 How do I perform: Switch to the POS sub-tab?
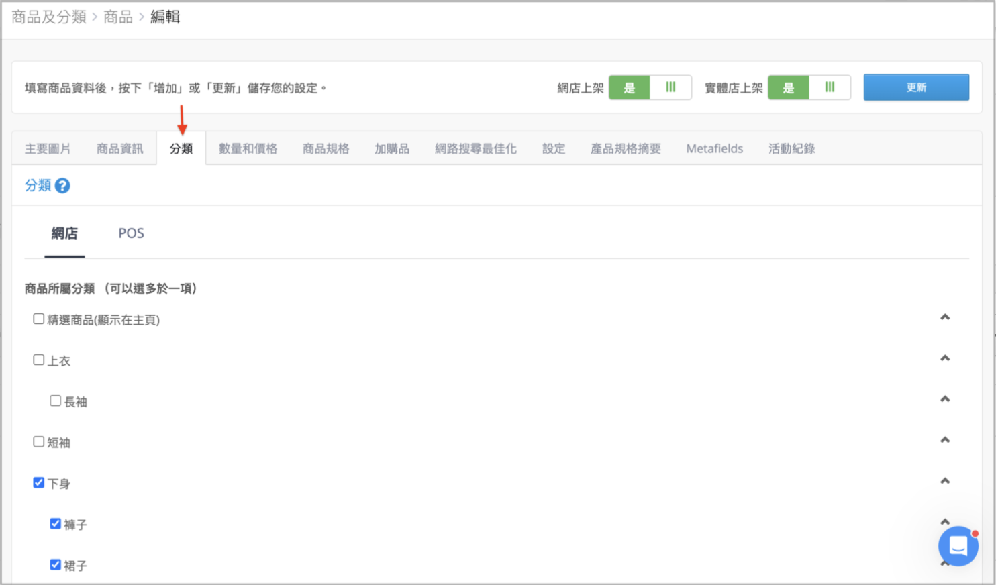pos(131,233)
